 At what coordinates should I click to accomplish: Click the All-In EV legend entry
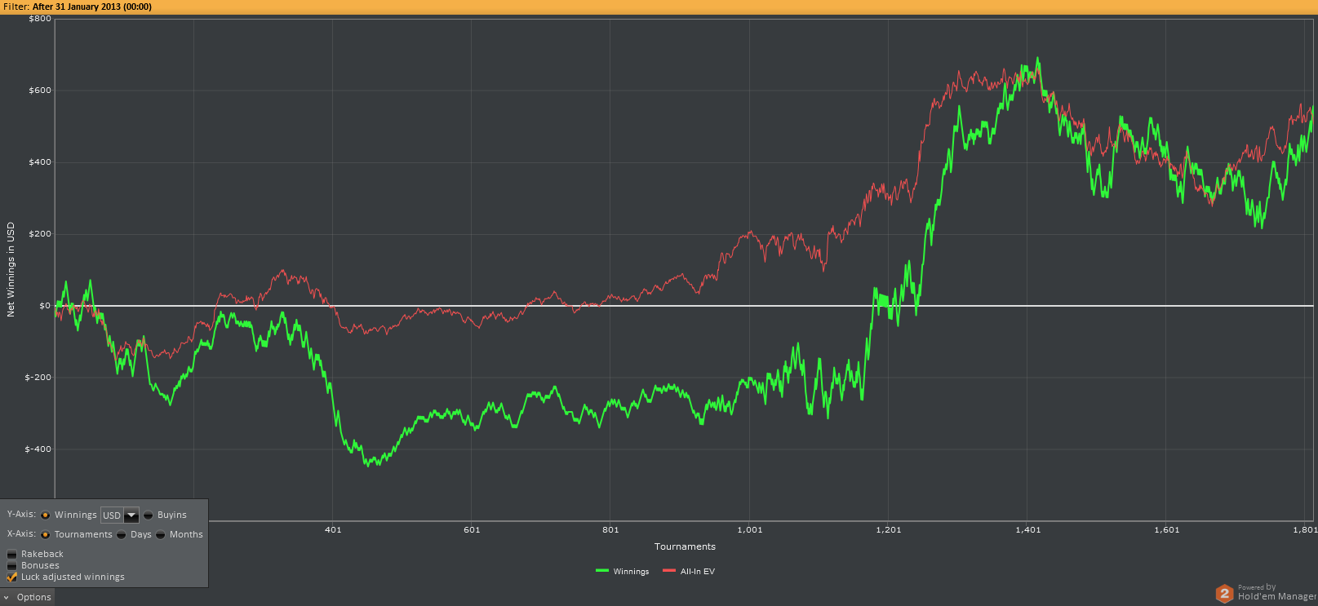pyautogui.click(x=697, y=571)
